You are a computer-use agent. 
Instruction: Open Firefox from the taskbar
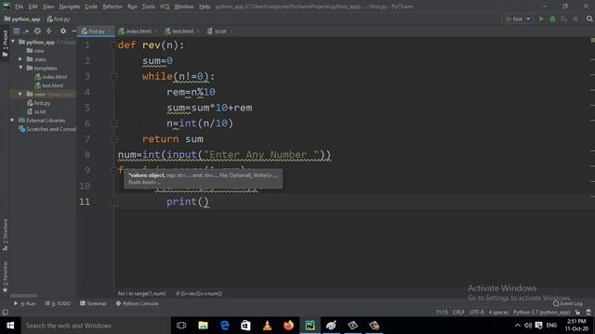coord(288,326)
